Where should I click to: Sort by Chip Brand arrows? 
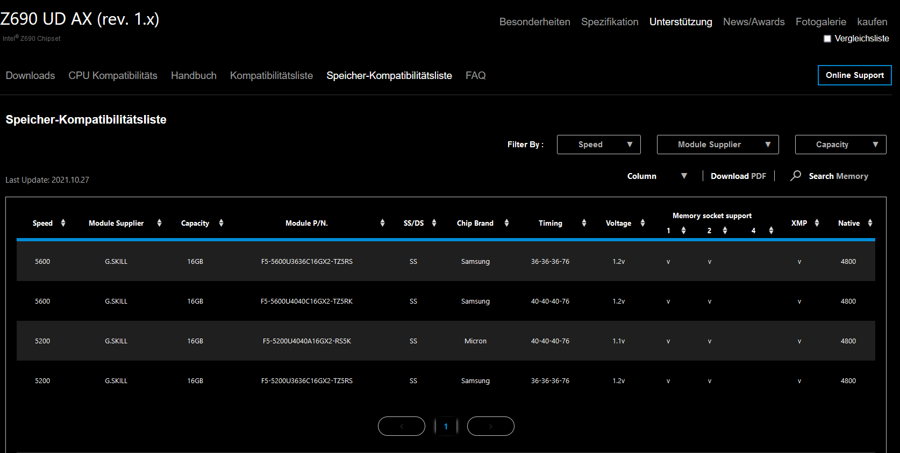(506, 223)
